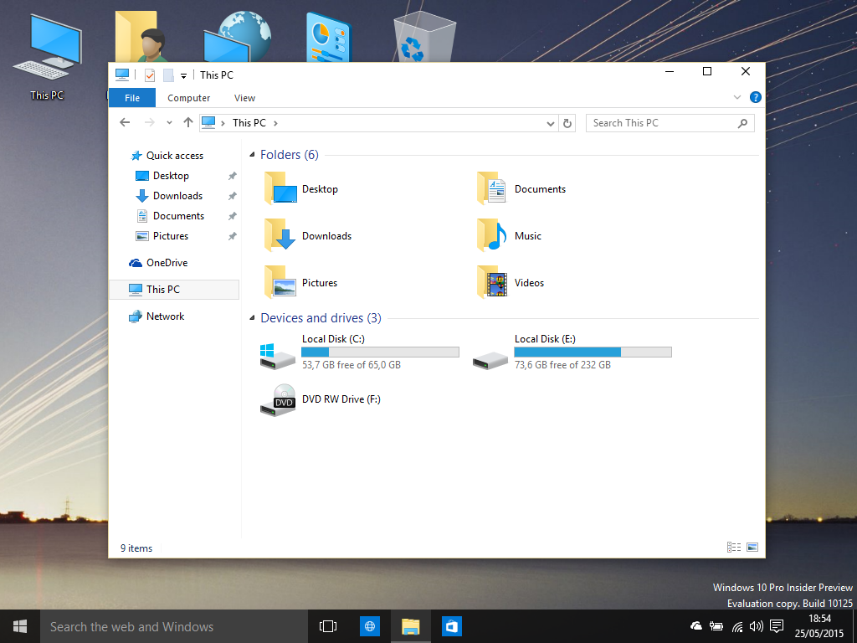857x643 pixels.
Task: Go back using the Back arrow
Action: 125,122
